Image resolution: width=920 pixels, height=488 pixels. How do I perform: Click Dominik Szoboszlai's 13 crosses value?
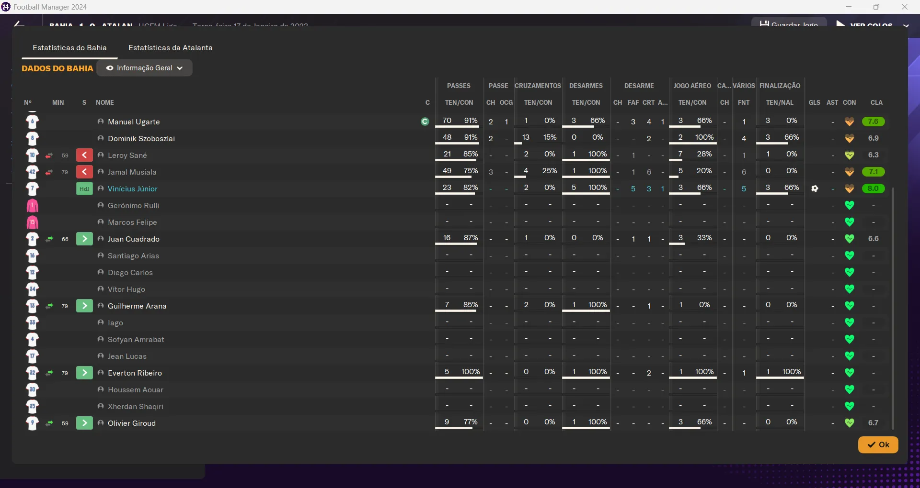point(526,137)
